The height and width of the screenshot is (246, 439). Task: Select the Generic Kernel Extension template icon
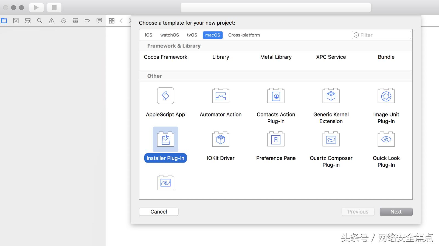(331, 96)
